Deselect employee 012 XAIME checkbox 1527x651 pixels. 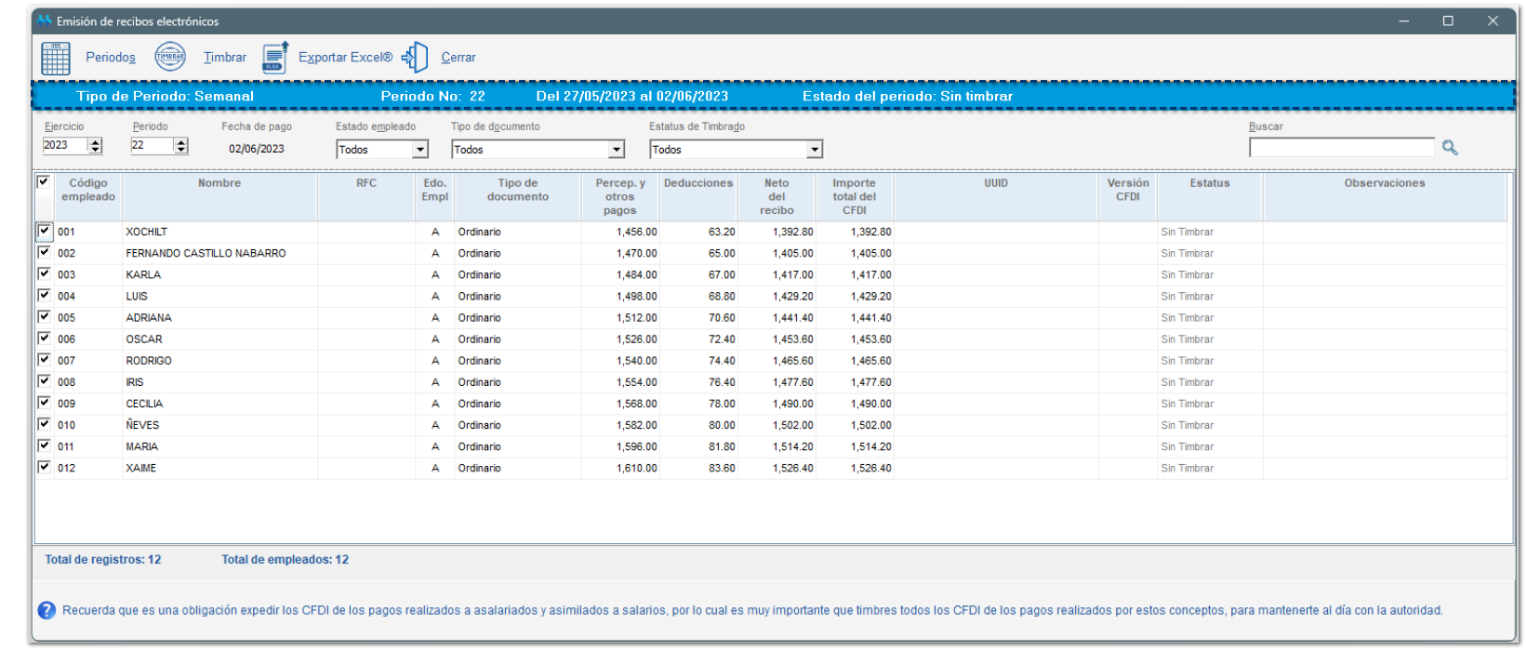pos(44,467)
